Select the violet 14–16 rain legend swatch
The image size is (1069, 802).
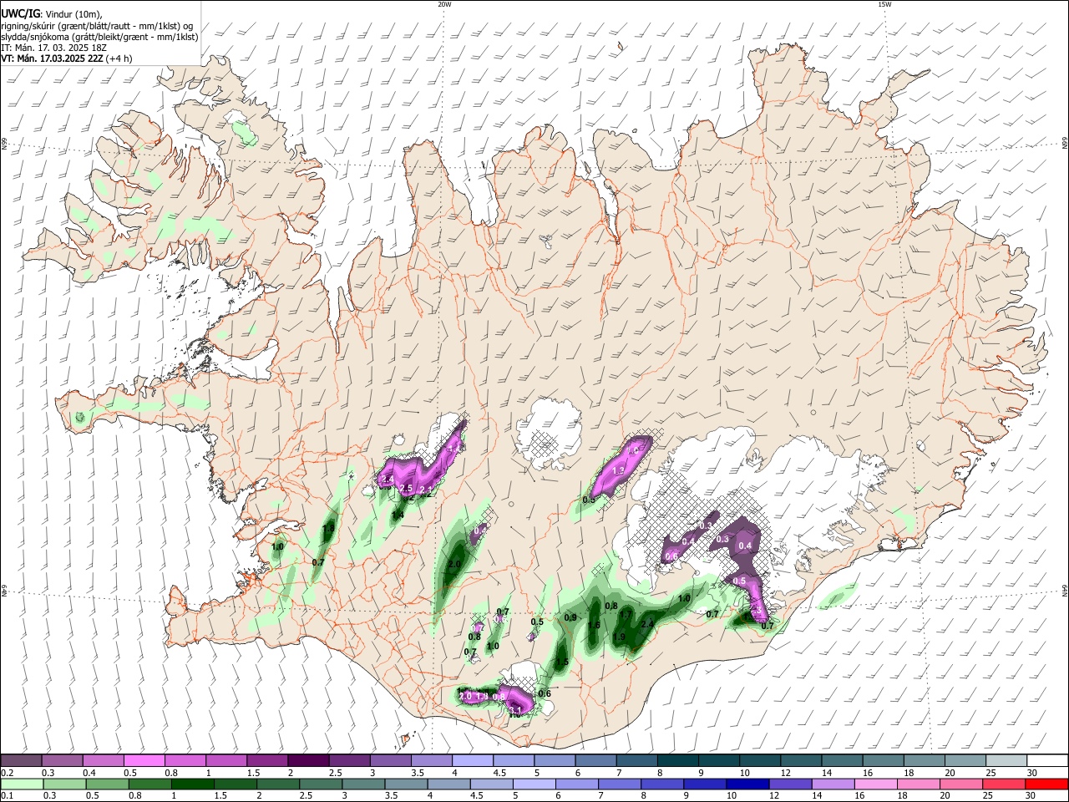coord(833,784)
